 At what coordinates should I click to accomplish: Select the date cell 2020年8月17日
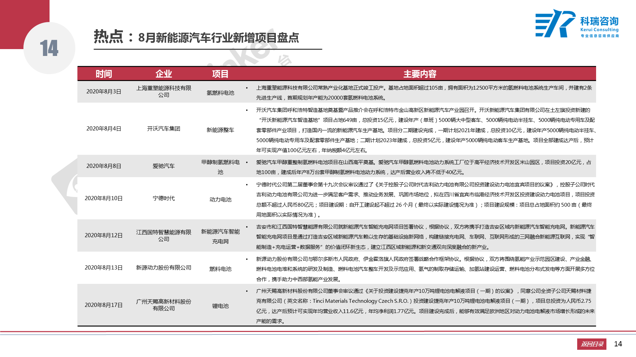(104, 305)
